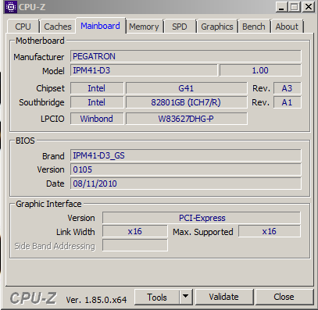Viewport: 318px width, 310px height.
Task: Click the Link Width x16 value
Action: point(135,231)
